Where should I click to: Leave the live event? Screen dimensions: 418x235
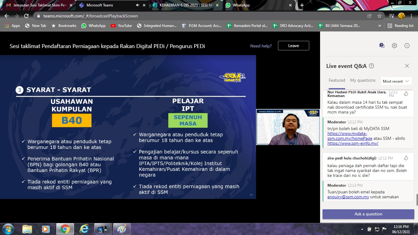pos(293,46)
